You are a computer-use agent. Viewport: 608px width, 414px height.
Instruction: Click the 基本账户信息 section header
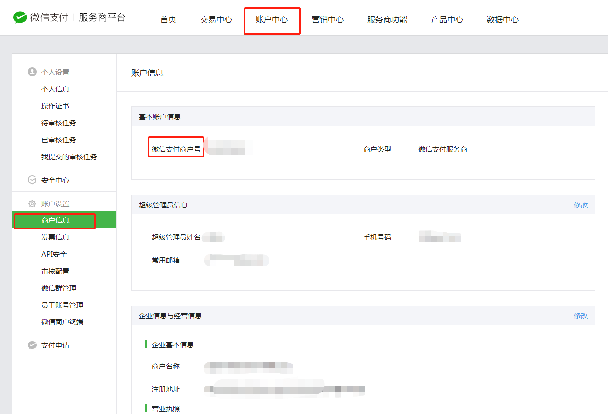tap(160, 117)
